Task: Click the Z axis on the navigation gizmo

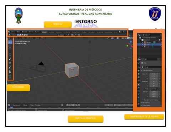Action: 131,42
